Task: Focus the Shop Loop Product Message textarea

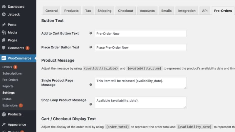Action: 140,102
